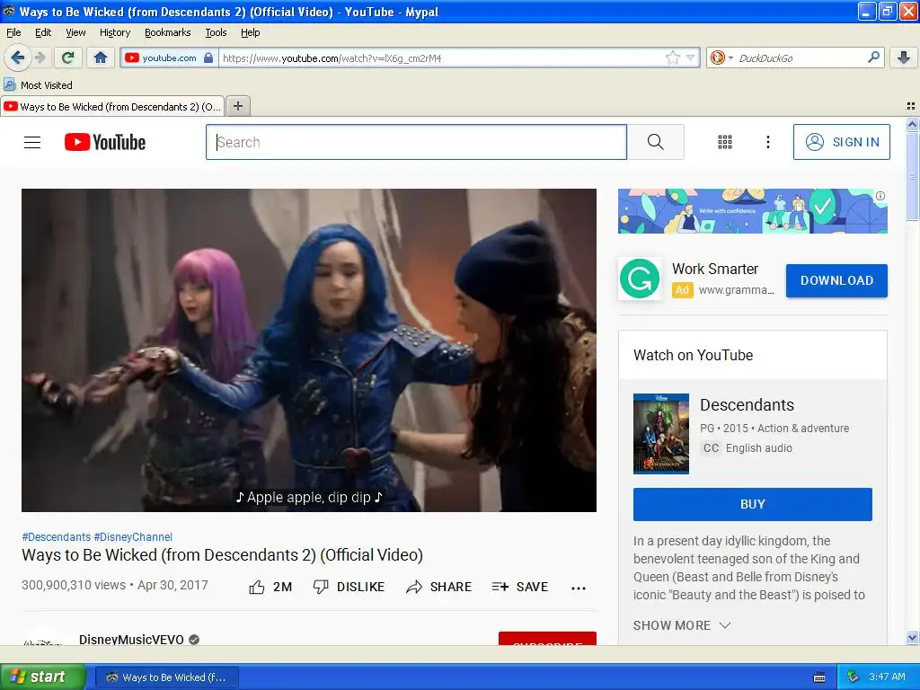Open the View menu
The height and width of the screenshot is (690, 920).
[75, 32]
